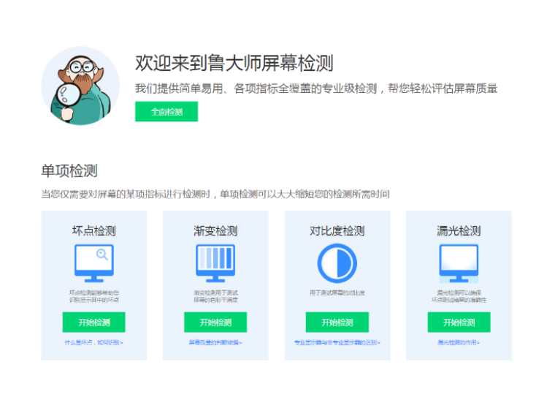Click the subtitle about professional-grade screen testing
This screenshot has height=411, width=547.
coord(316,88)
